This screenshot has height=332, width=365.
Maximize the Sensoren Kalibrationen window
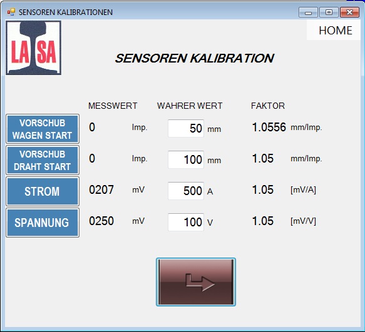pyautogui.click(x=329, y=13)
